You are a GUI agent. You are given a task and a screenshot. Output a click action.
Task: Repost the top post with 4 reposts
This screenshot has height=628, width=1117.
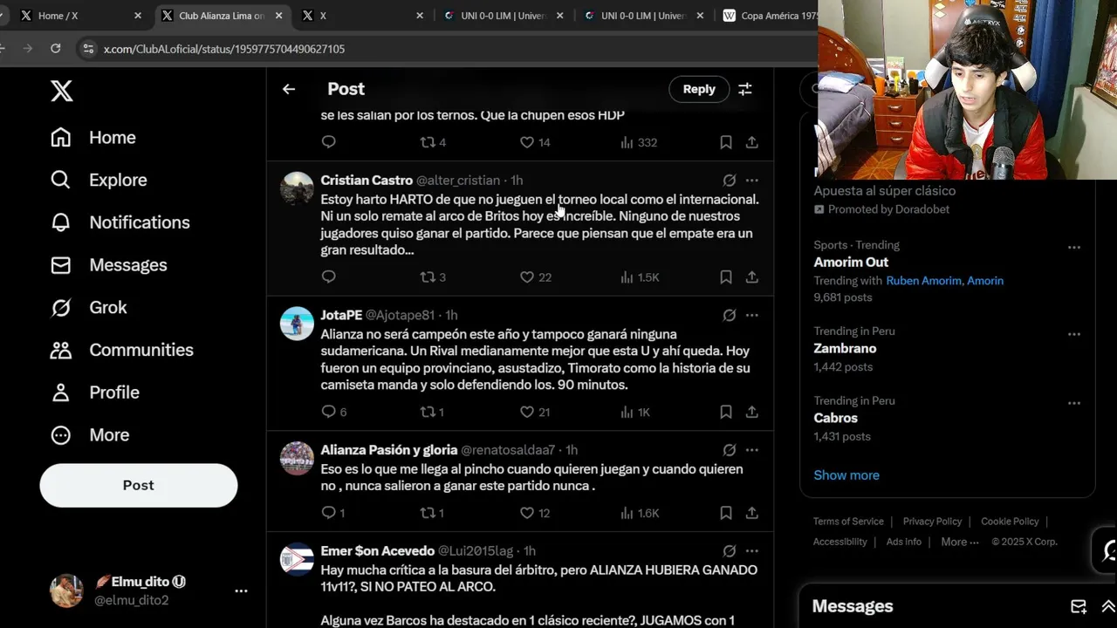[433, 142]
